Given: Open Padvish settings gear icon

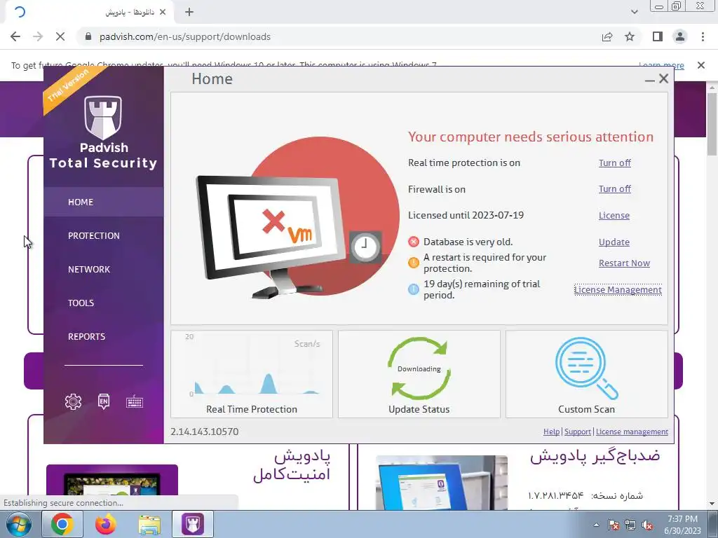Looking at the screenshot, I should (x=73, y=401).
